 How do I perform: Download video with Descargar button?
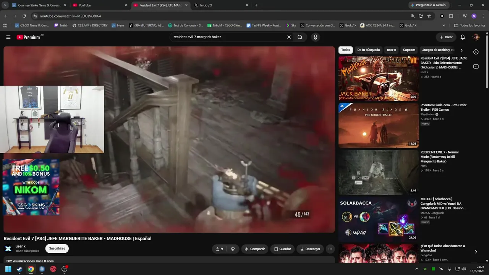[x=310, y=249]
